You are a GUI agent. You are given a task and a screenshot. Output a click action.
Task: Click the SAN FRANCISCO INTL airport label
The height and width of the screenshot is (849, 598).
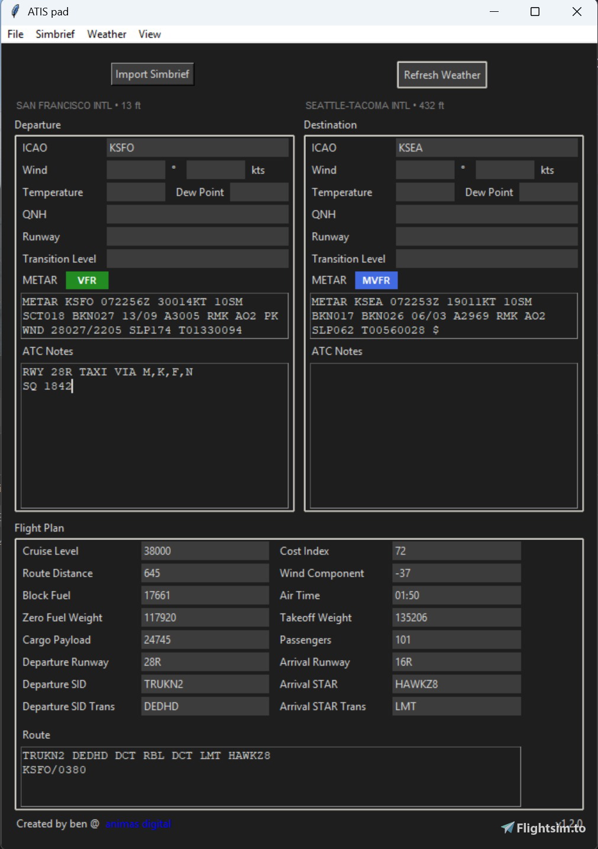click(x=78, y=105)
